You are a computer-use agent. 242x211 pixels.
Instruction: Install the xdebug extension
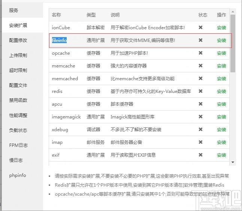pos(221,130)
